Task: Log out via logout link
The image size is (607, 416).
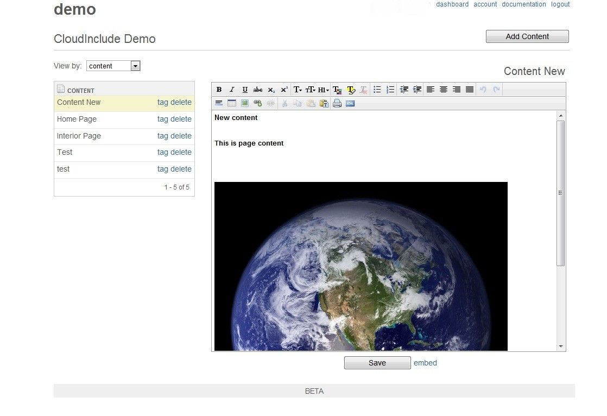Action: (560, 4)
